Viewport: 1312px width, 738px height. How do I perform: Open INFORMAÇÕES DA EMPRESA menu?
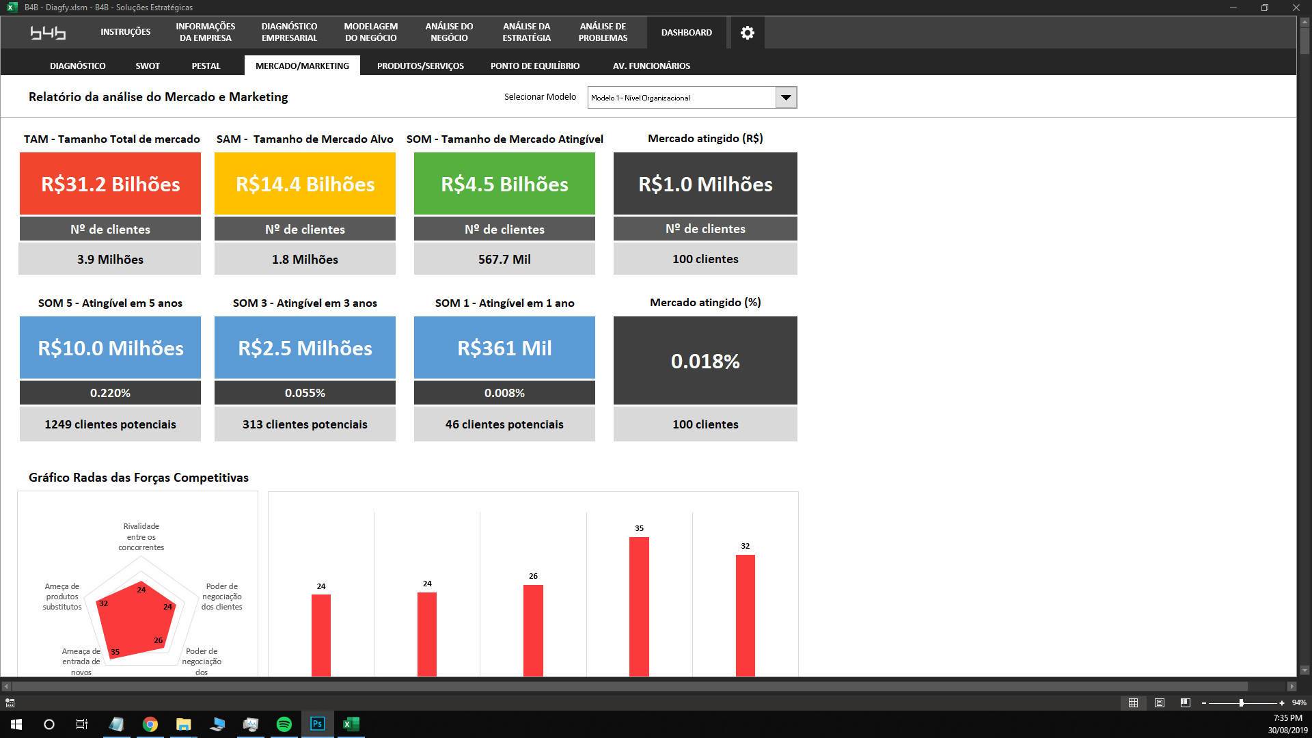[205, 32]
